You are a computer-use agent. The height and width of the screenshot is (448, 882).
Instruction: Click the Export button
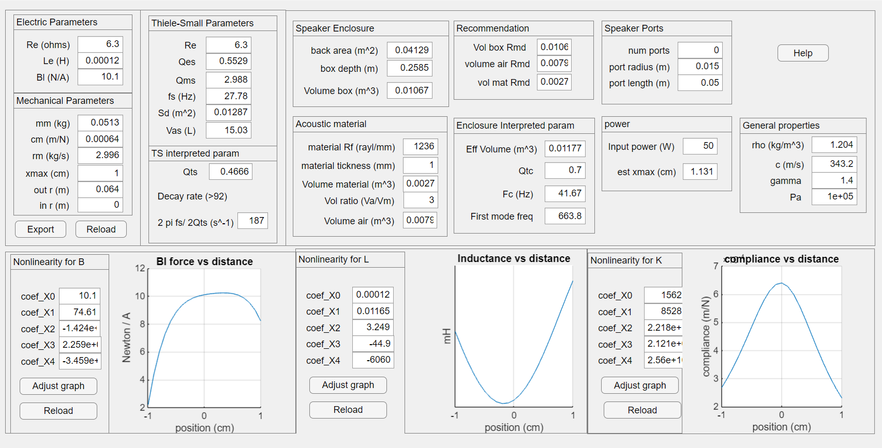(x=40, y=229)
